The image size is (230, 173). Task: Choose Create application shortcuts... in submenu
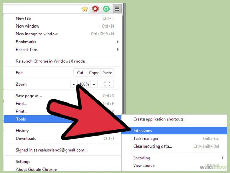[174, 119]
